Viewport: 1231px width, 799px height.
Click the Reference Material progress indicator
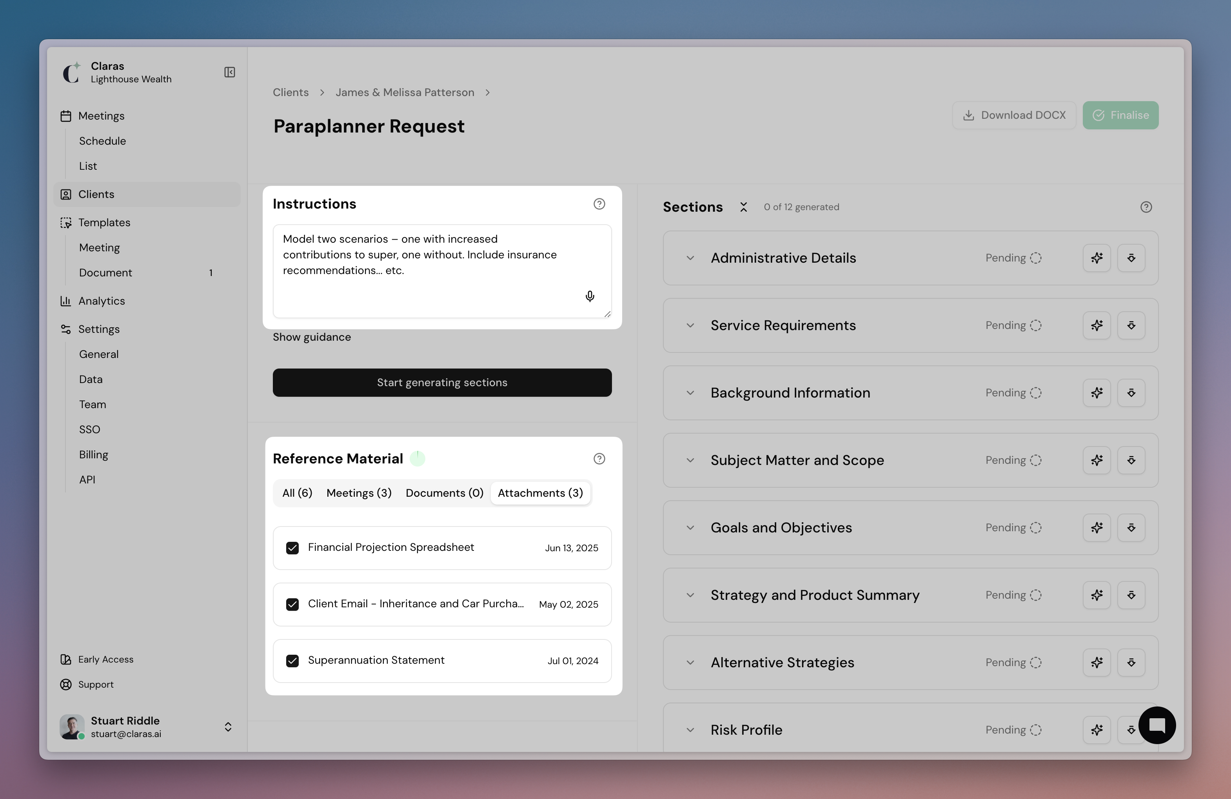coord(418,459)
